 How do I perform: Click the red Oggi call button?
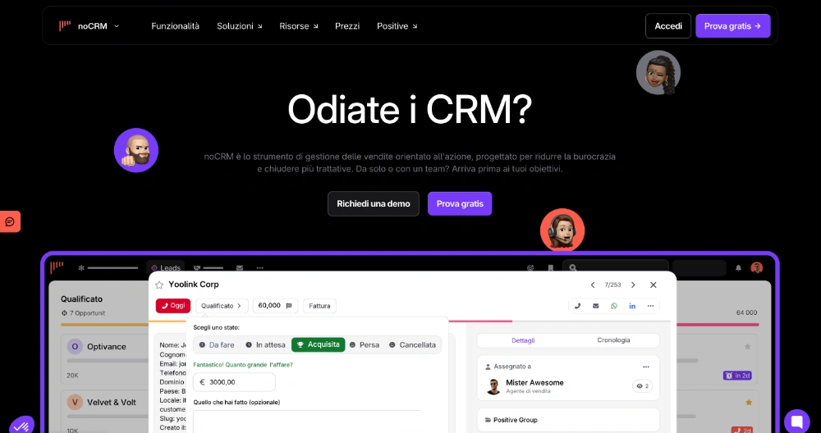(x=172, y=305)
